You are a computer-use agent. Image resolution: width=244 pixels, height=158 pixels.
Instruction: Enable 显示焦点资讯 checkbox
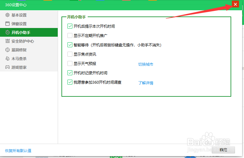click(x=70, y=54)
